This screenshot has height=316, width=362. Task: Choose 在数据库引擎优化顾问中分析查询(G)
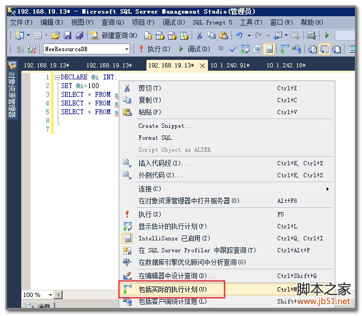coord(227,262)
